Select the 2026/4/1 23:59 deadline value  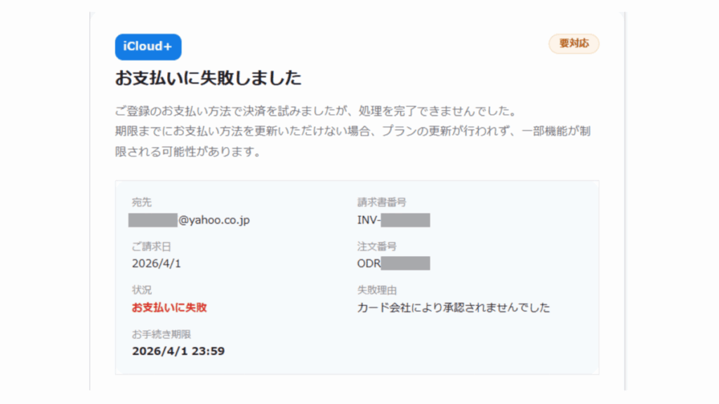(x=178, y=351)
